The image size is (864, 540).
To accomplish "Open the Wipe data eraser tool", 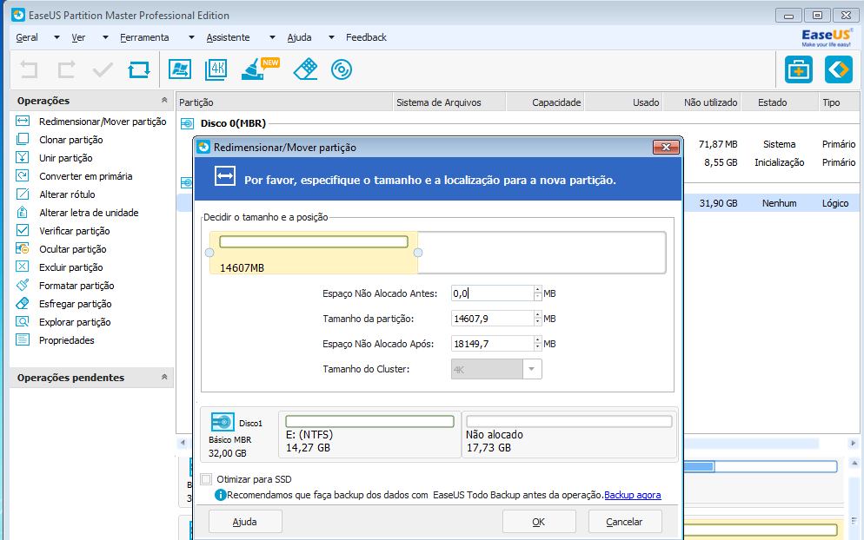I will tap(305, 70).
